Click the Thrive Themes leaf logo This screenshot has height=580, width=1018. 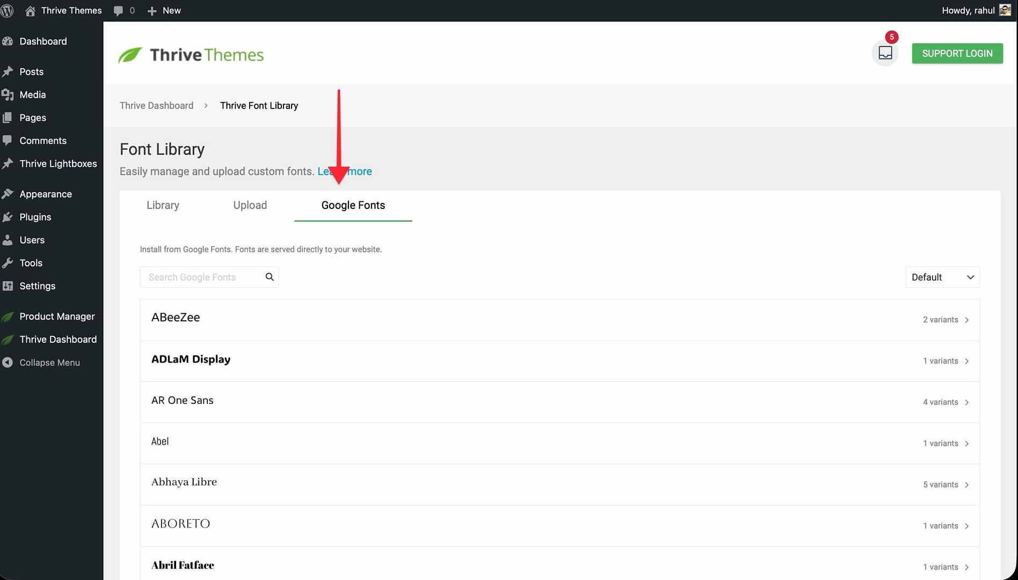point(130,55)
